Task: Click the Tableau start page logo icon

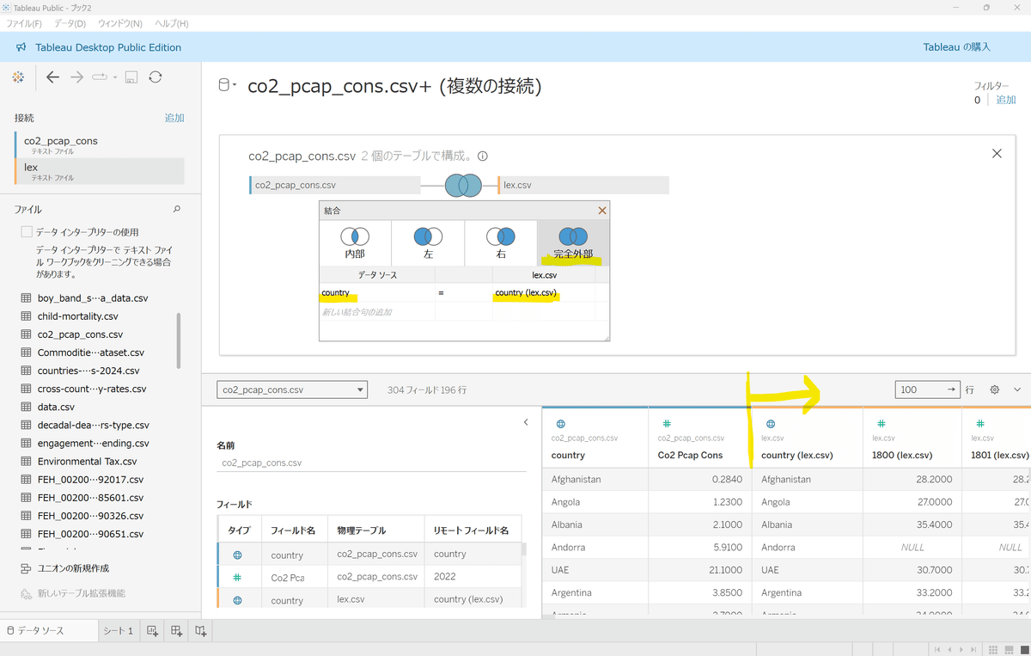Action: [x=18, y=77]
